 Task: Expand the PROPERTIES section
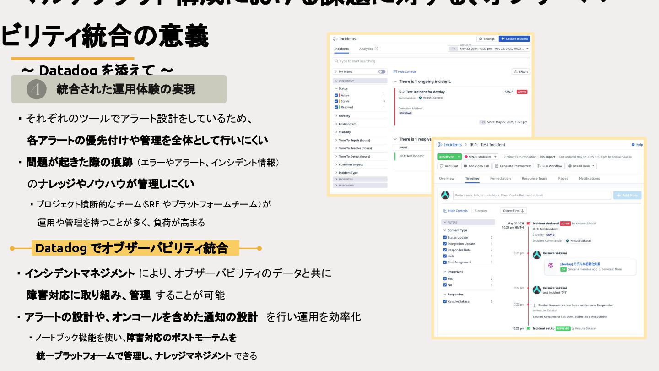(x=361, y=179)
